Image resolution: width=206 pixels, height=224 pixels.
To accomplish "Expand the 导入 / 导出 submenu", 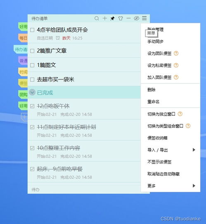I will [x=170, y=150].
